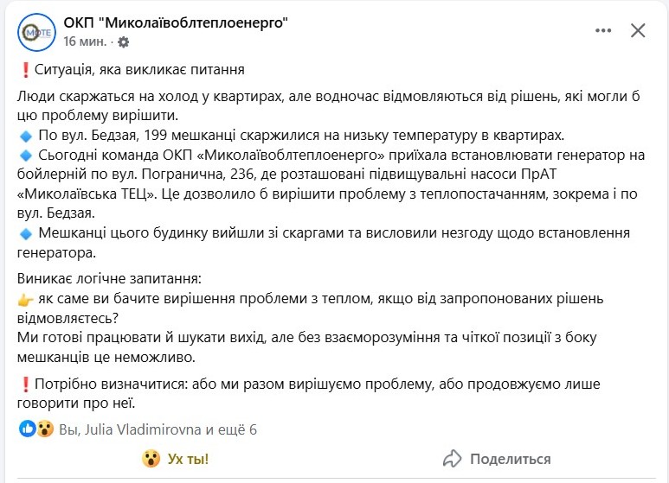Click the "16 мин." post timestamp
The image size is (669, 483).
(85, 41)
